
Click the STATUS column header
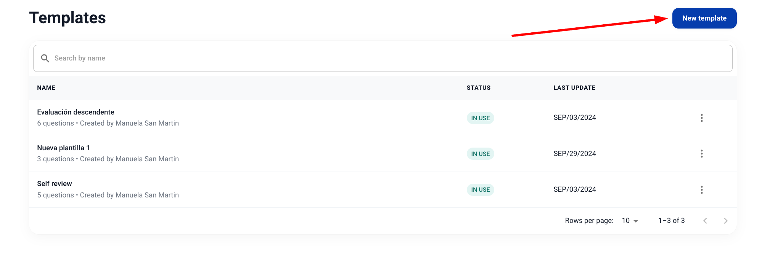478,88
